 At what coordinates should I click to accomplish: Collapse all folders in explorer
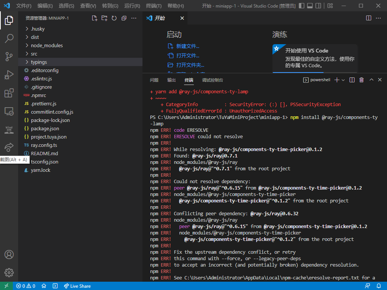click(x=124, y=18)
